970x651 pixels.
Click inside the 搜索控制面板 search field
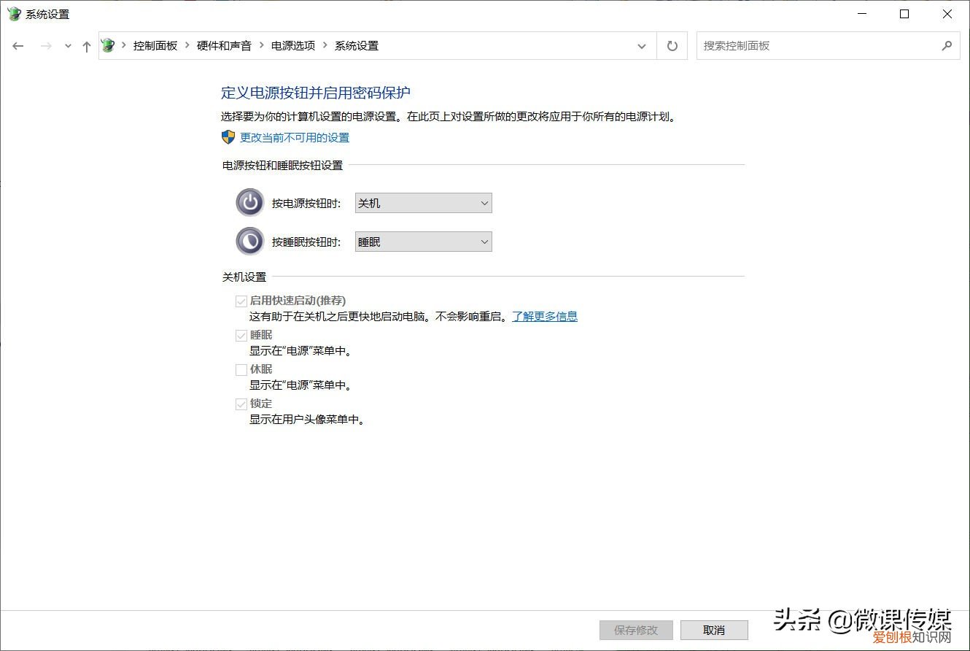(802, 45)
